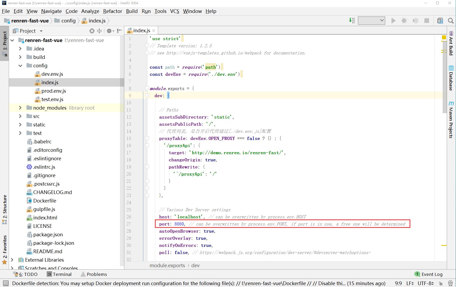Toggle the 1: Project tool window button
Viewport: 456px width, 287px height.
tap(4, 44)
